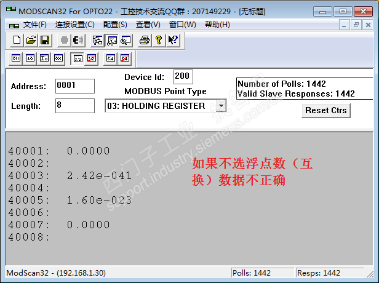379x283 pixels.
Task: Save with the floppy disk icon
Action: click(x=45, y=40)
